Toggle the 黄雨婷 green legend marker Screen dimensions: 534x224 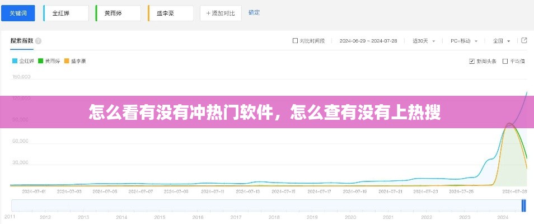[x=40, y=60]
